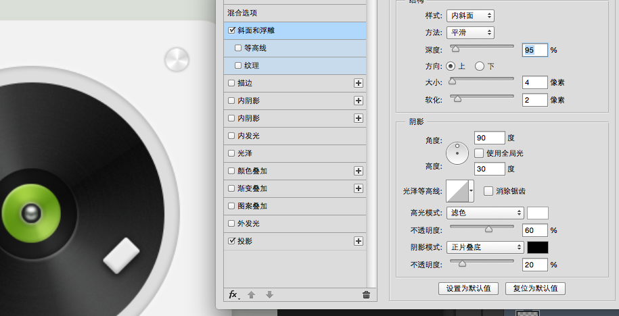Click the plus icon beside 颜色叠加
The width and height of the screenshot is (619, 316).
tap(359, 171)
